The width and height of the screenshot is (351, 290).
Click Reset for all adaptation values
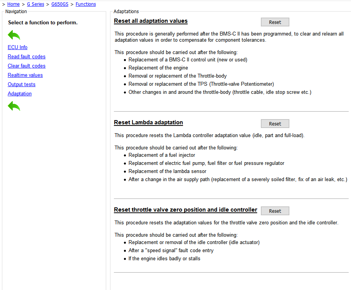point(275,22)
